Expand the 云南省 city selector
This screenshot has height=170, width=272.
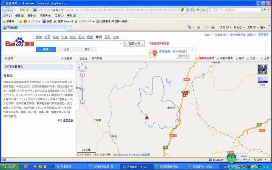(85, 59)
